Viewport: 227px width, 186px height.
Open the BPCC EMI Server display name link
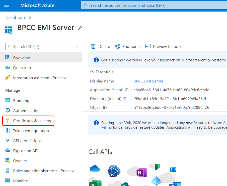(148, 81)
